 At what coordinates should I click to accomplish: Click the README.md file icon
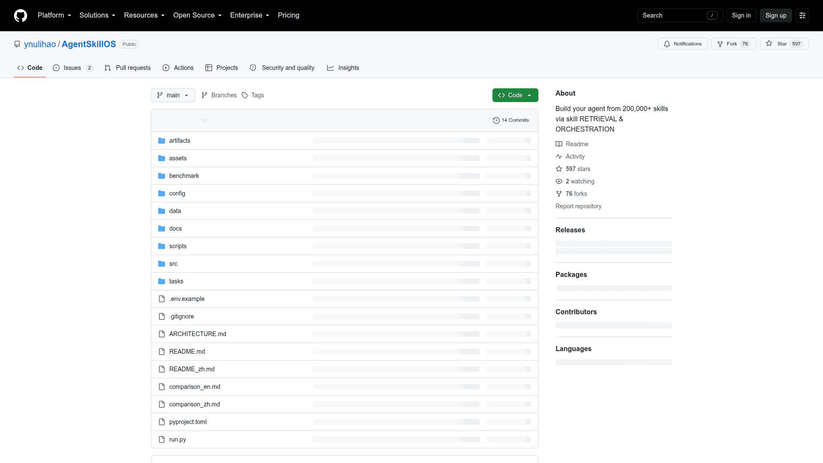click(162, 352)
